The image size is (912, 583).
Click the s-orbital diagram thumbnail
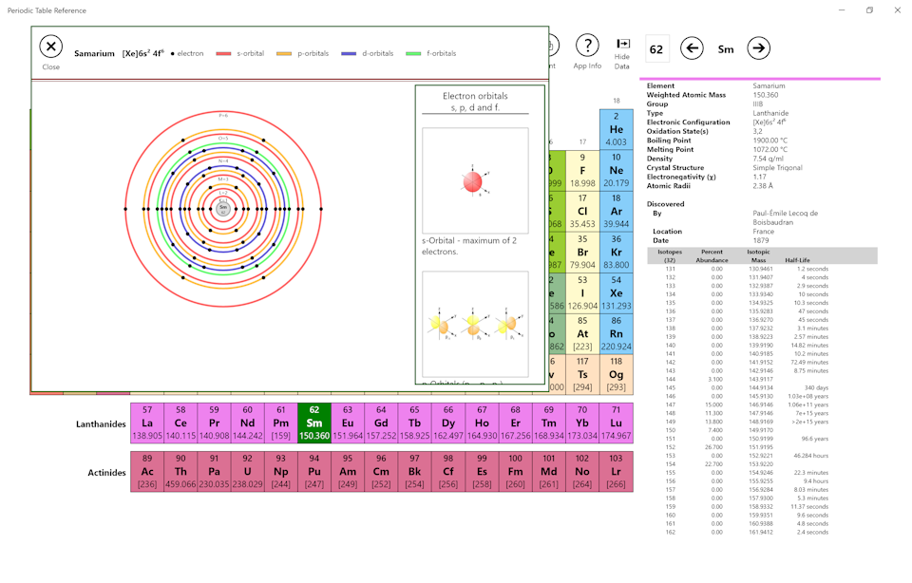[x=475, y=180]
